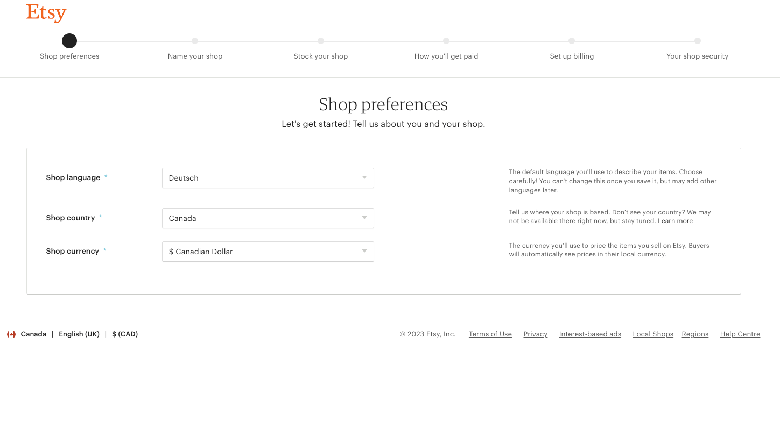Open the Learn more link
Image resolution: width=780 pixels, height=437 pixels.
click(675, 221)
